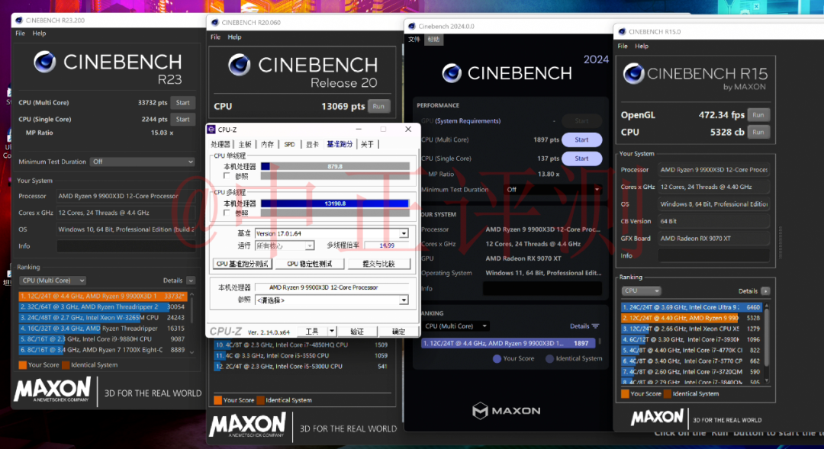
Task: Click the 验证 button in CPU-Z
Action: pos(357,332)
